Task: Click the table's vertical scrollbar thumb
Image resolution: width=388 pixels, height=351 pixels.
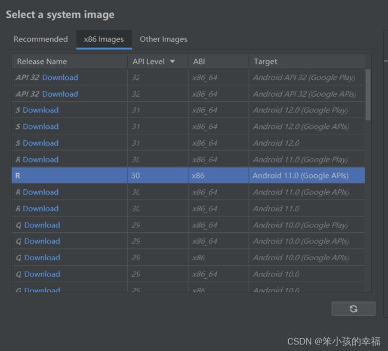Action: pyautogui.click(x=368, y=95)
